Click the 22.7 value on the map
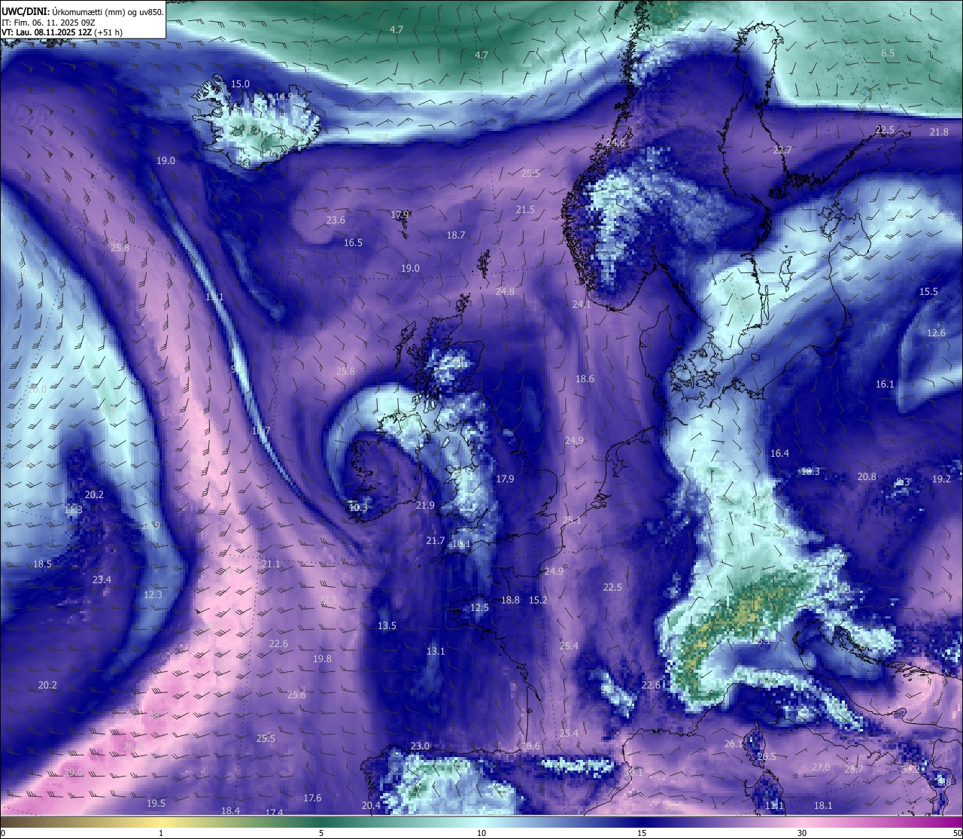 tap(782, 150)
